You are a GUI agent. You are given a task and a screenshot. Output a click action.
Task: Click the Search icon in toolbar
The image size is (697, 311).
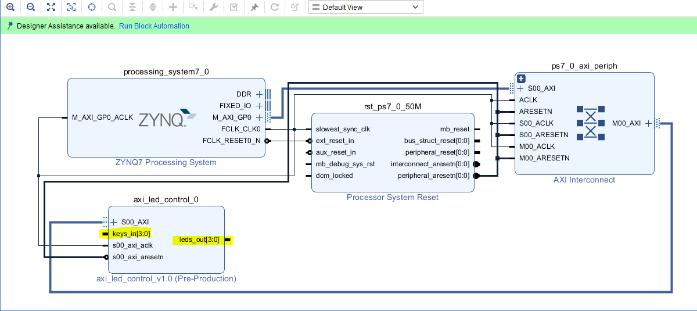pyautogui.click(x=112, y=7)
